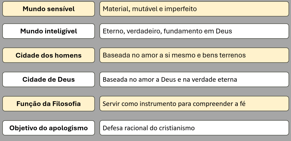Screen dimensions: 291x141
Task: Select 'Eterno, verdadeiro, fundamento em Deus' box
Action: [194, 31]
